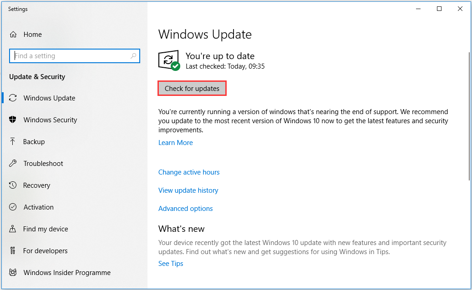Open the Learn More link

point(176,143)
